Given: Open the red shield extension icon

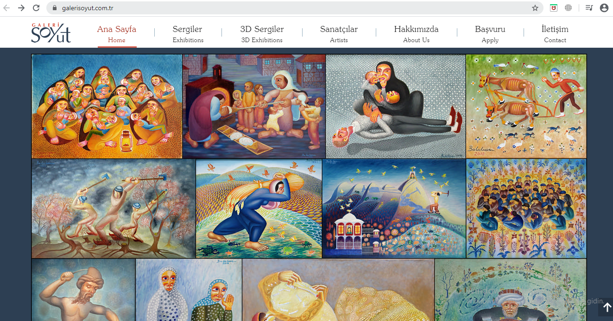Looking at the screenshot, I should point(554,8).
